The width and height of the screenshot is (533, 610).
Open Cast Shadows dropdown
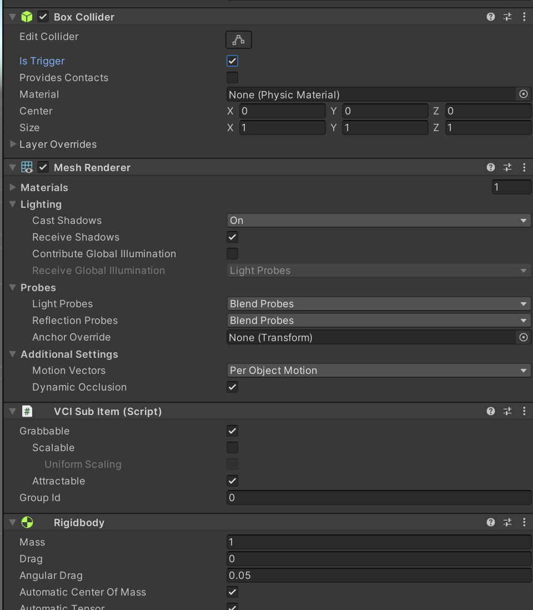coord(379,220)
